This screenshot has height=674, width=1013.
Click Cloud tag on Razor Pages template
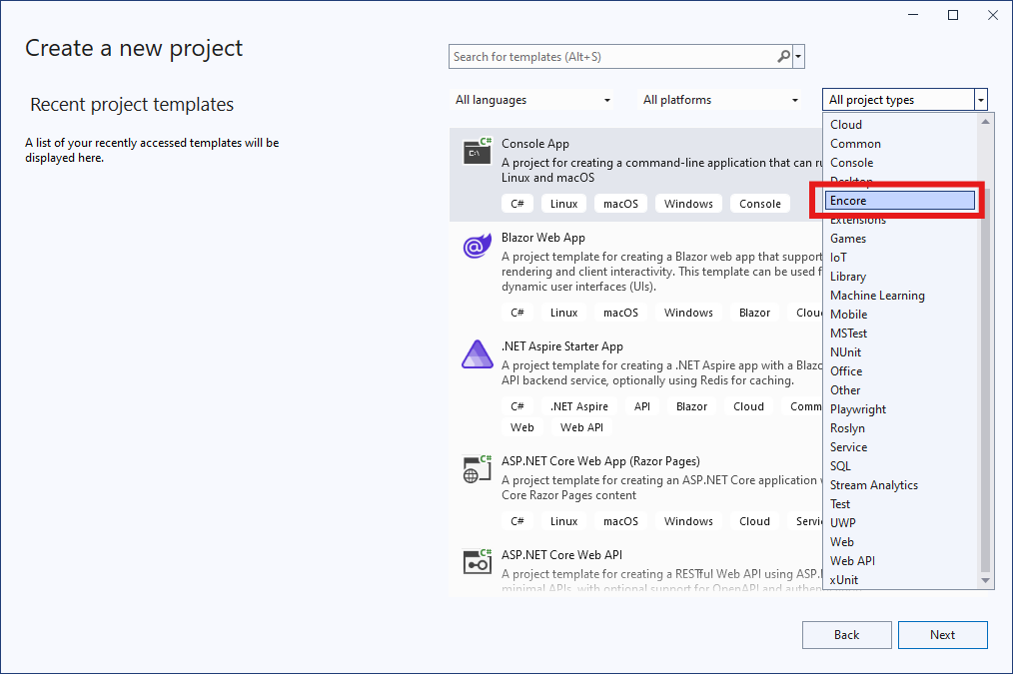(754, 521)
